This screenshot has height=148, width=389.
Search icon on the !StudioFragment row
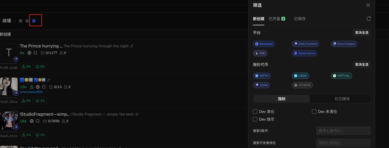click(x=38, y=121)
